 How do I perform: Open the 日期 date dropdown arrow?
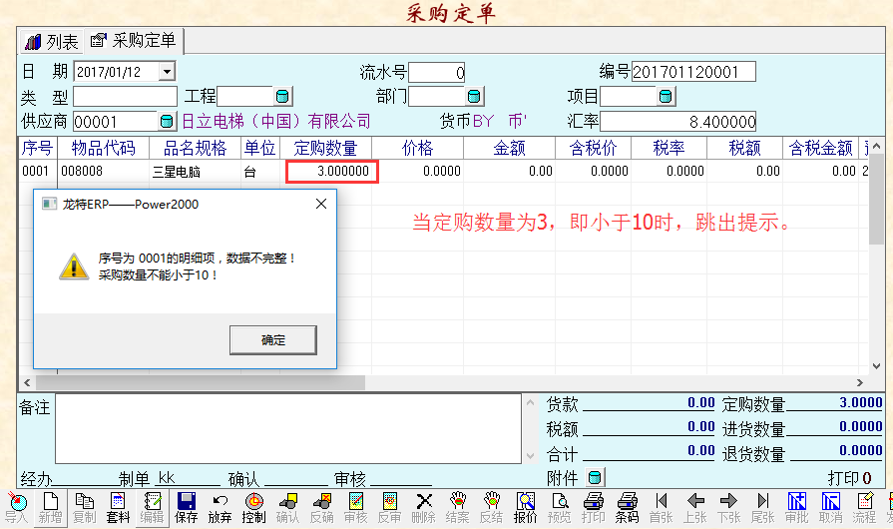tap(167, 72)
